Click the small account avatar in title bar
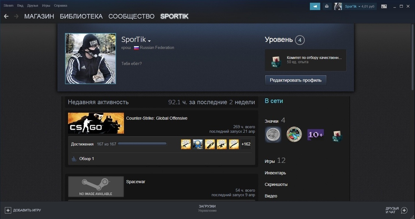This screenshot has height=219, width=415. point(338,6)
